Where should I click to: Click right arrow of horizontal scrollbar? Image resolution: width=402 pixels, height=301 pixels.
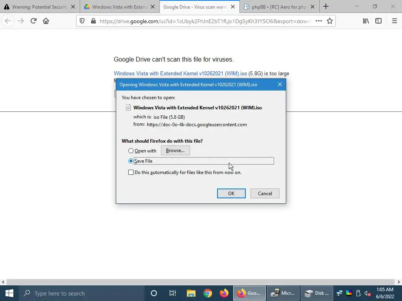click(x=399, y=282)
